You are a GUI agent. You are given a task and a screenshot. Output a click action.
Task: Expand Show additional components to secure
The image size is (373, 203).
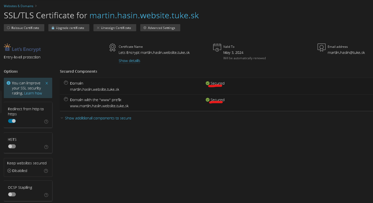click(x=98, y=118)
